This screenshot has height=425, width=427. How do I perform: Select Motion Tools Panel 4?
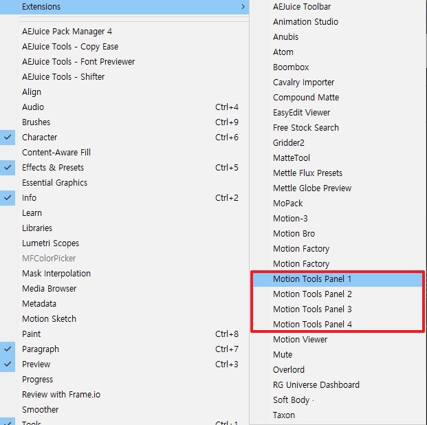pyautogui.click(x=312, y=324)
